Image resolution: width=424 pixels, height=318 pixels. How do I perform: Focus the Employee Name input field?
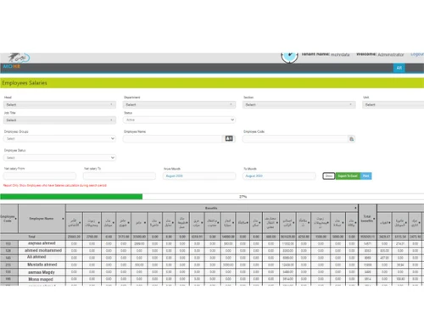coord(173,138)
